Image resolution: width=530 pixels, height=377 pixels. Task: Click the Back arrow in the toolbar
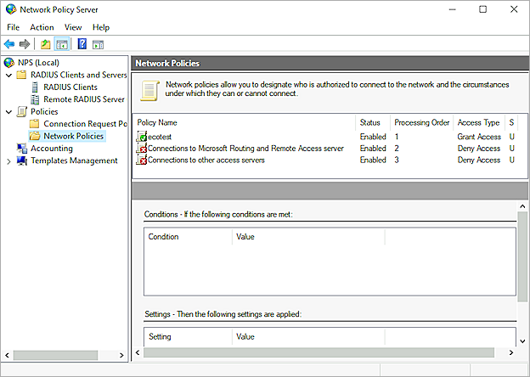[9, 44]
